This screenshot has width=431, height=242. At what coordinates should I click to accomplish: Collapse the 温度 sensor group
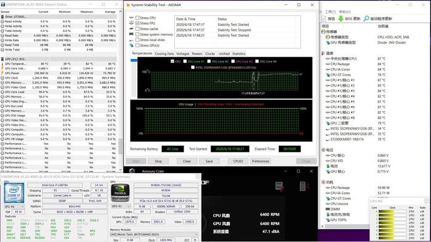pos(323,53)
